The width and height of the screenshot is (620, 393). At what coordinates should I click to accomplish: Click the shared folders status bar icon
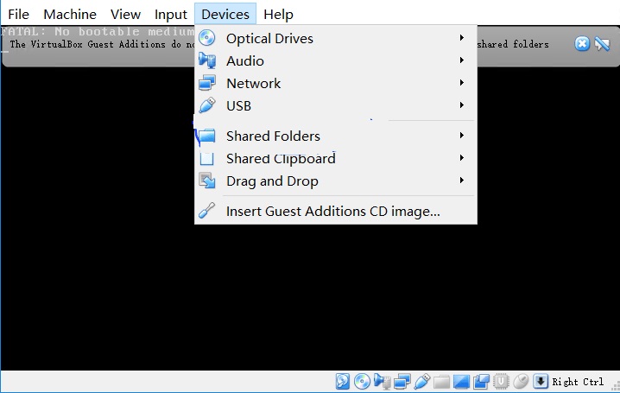441,383
